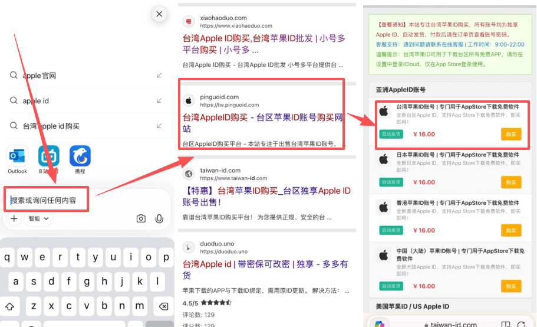Viewport: 537px width, 327px height.
Task: Close the search panel with the X button
Action: click(159, 14)
